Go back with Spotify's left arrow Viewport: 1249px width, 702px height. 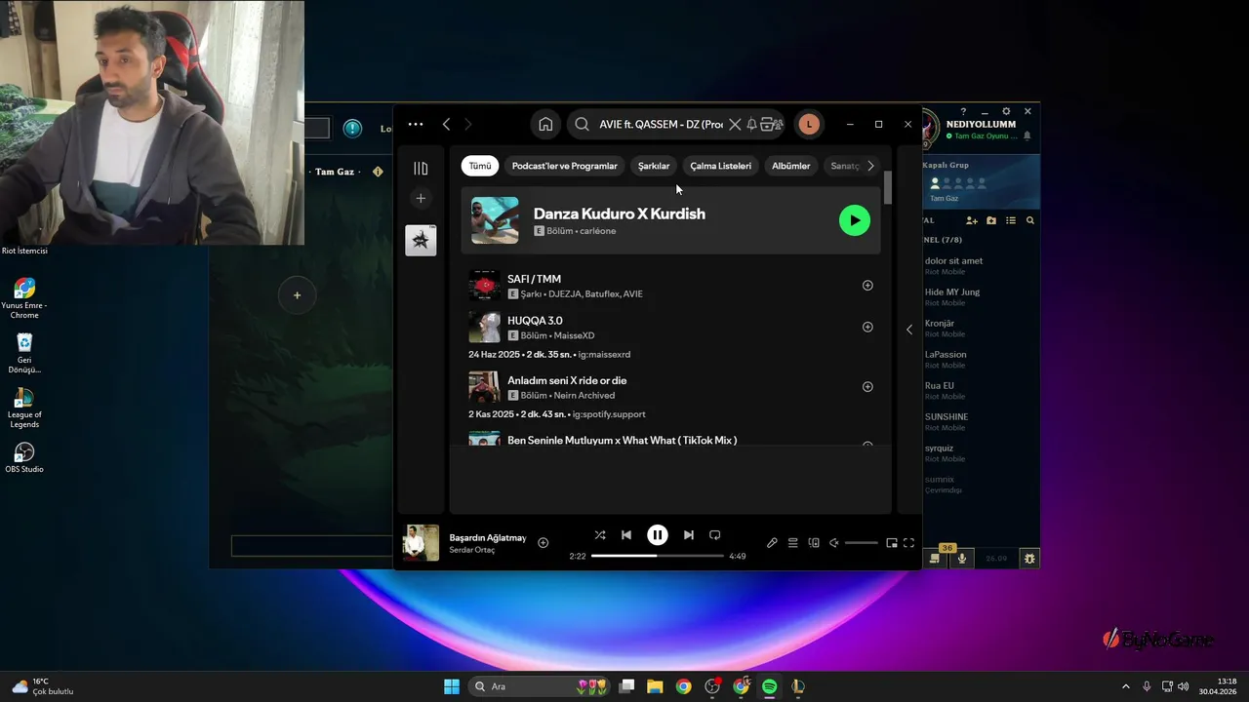446,124
